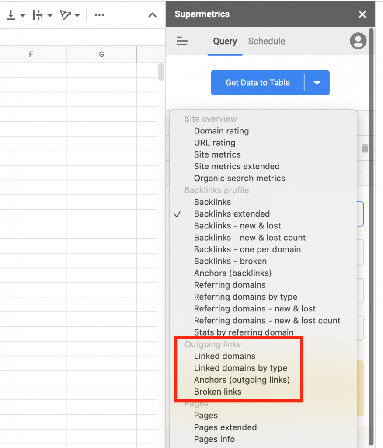Pick Linked domains by type

[240, 368]
